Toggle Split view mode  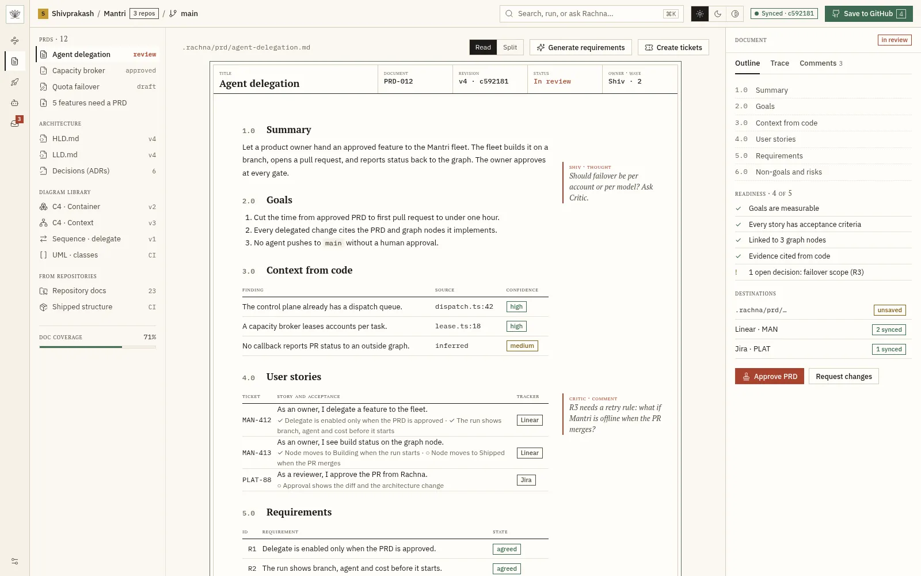(x=510, y=47)
